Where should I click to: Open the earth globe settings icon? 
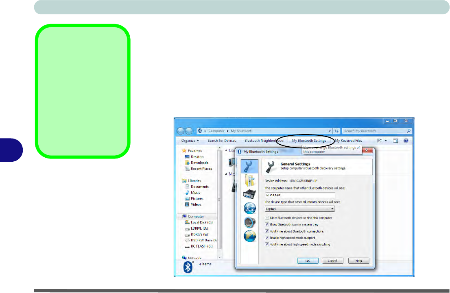pyautogui.click(x=250, y=236)
